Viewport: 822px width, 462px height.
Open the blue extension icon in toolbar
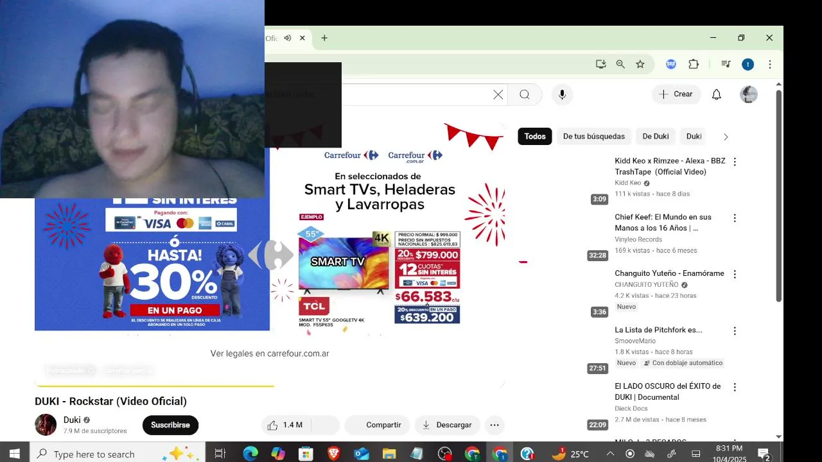click(x=671, y=64)
